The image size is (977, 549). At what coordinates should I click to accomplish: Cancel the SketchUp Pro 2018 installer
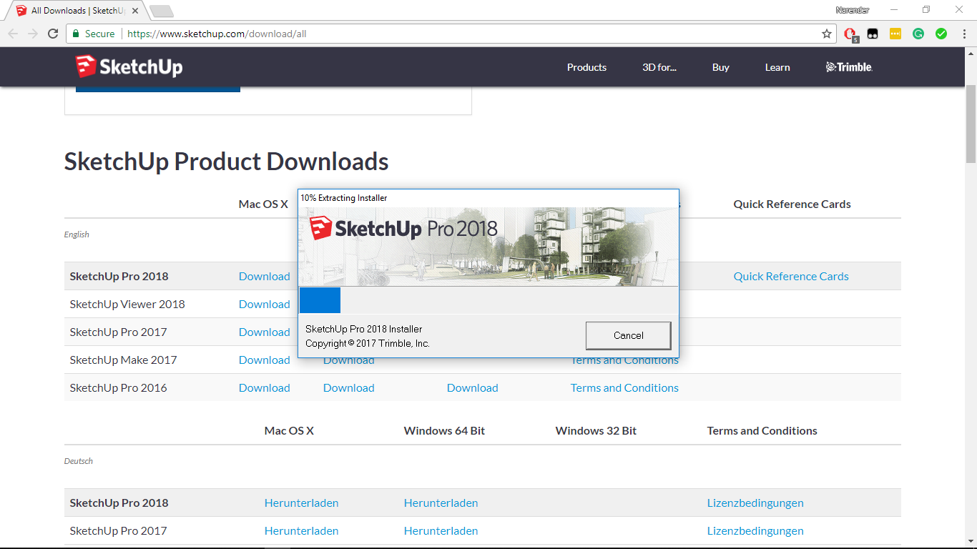(628, 335)
